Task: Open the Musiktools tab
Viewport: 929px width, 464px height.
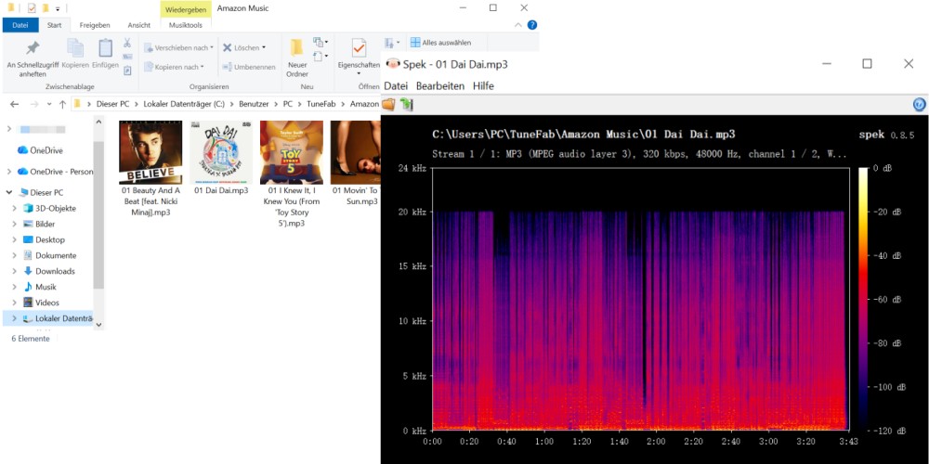Action: [186, 25]
